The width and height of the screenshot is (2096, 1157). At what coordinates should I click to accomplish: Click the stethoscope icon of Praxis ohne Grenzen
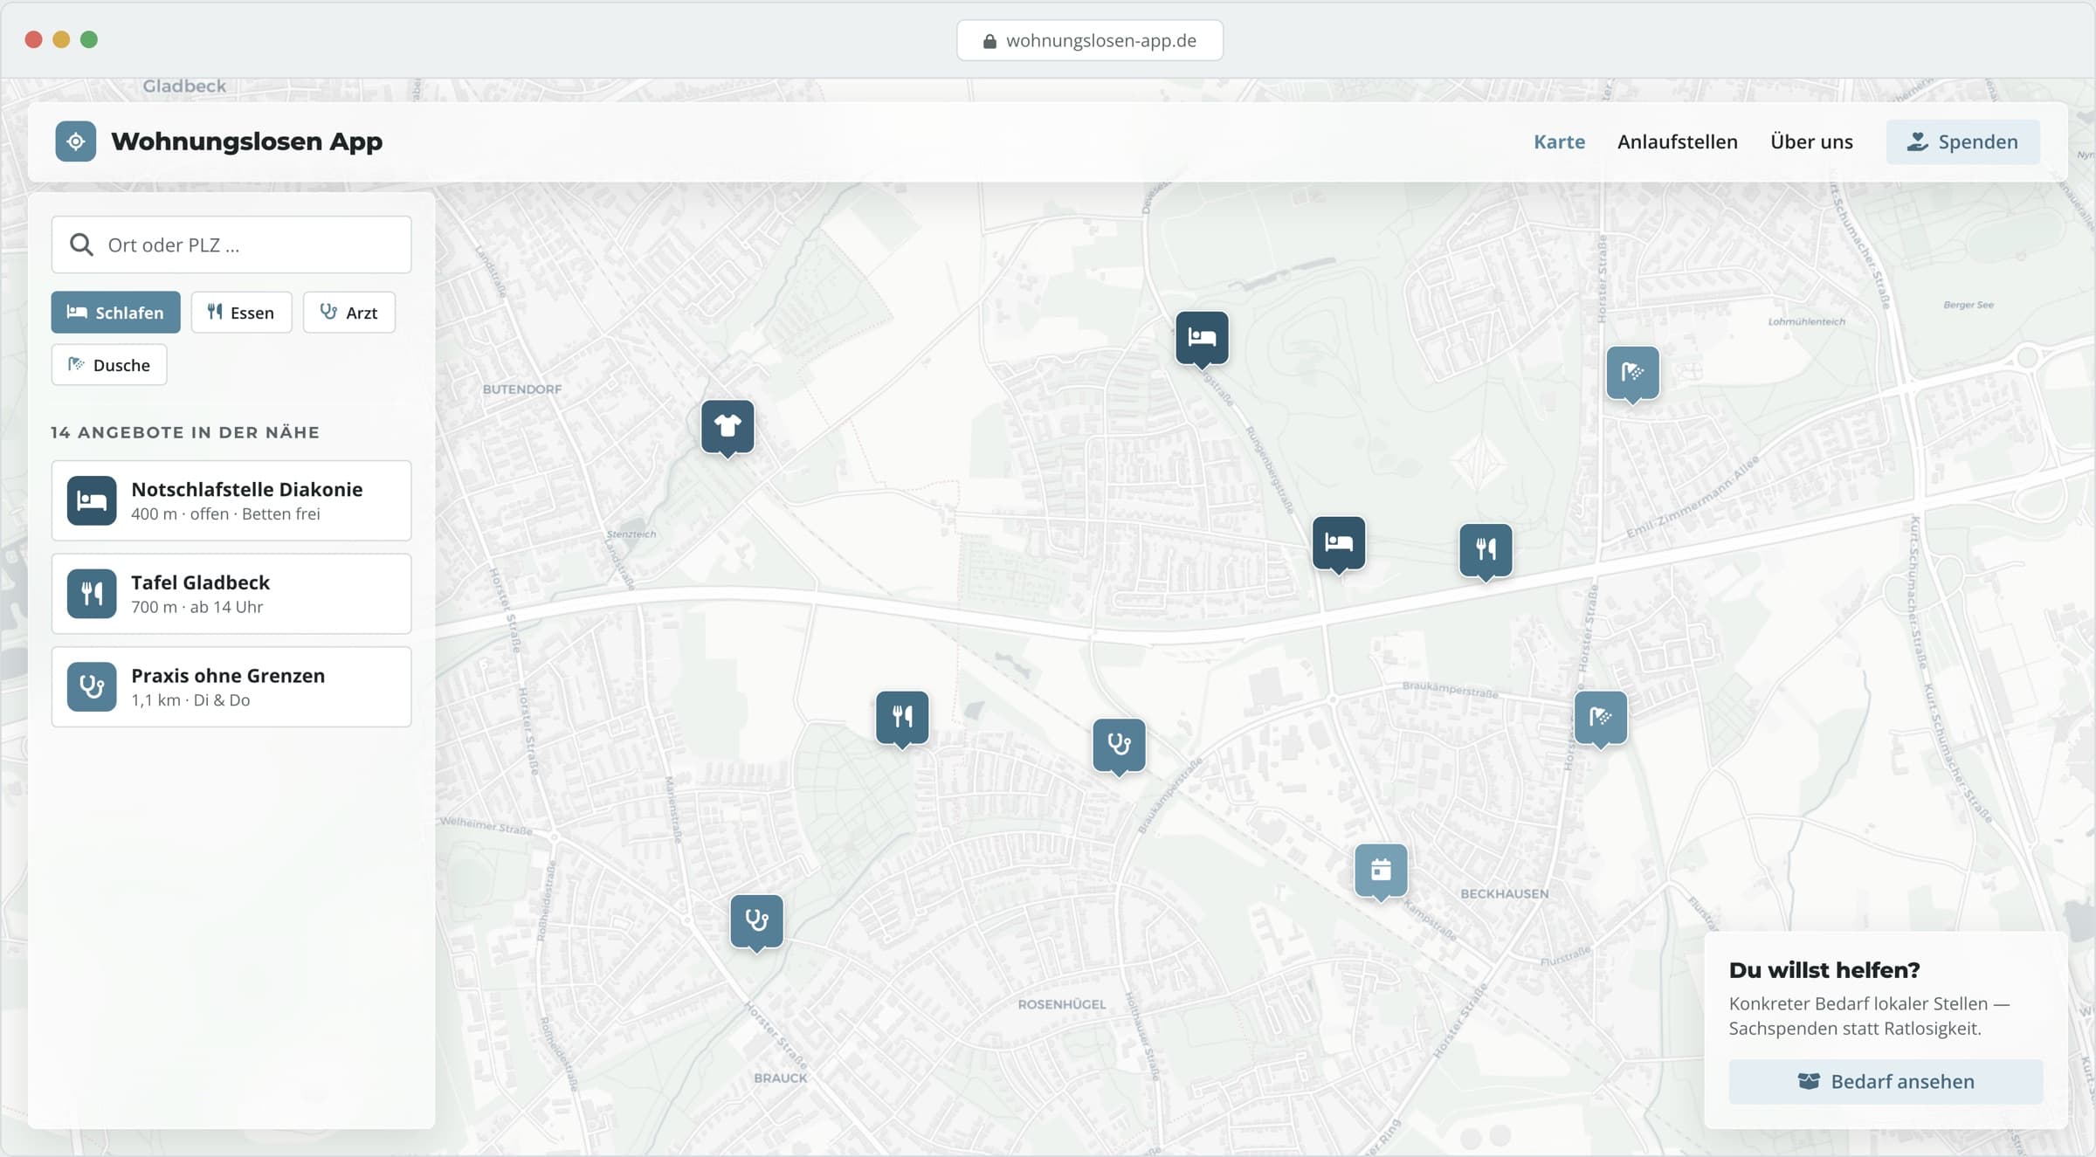point(92,687)
